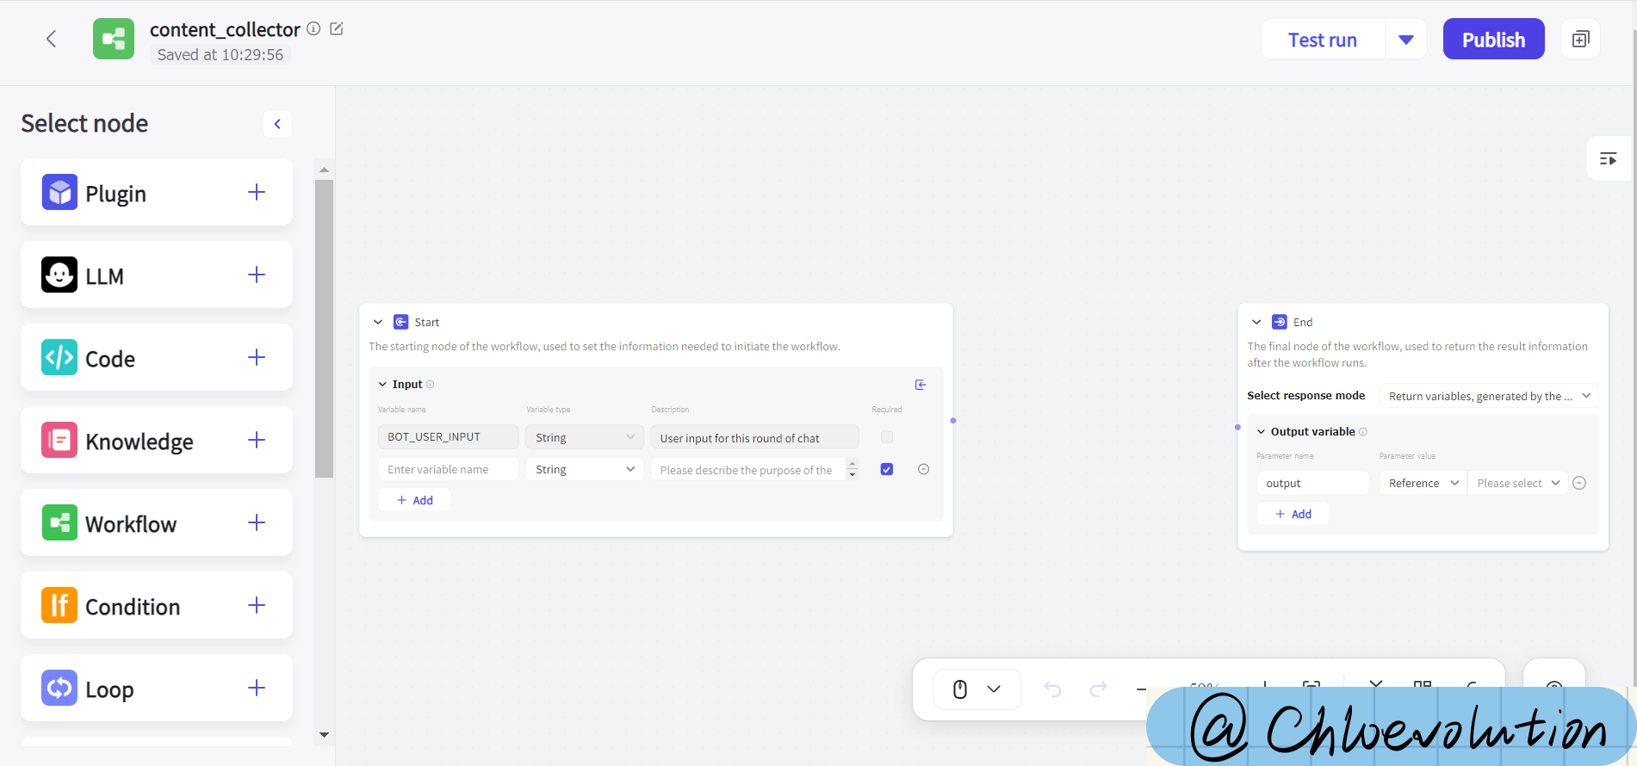The height and width of the screenshot is (766, 1637).
Task: Click the Code node icon
Action: point(59,358)
